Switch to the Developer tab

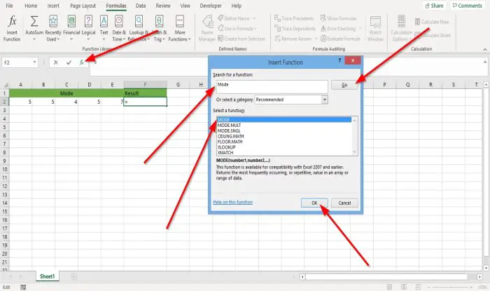[211, 6]
